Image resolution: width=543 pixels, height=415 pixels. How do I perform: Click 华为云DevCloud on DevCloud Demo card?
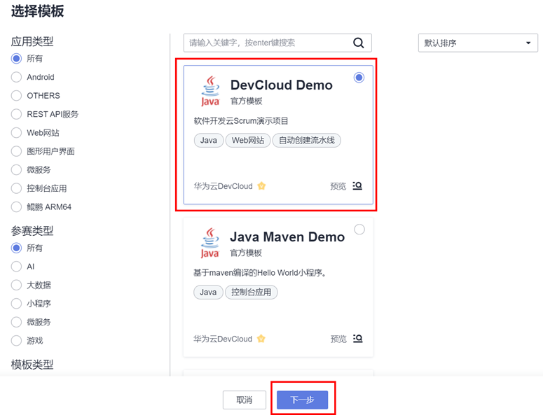point(224,186)
